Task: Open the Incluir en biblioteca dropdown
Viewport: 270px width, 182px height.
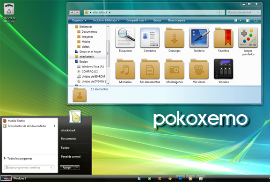Action: click(106, 20)
